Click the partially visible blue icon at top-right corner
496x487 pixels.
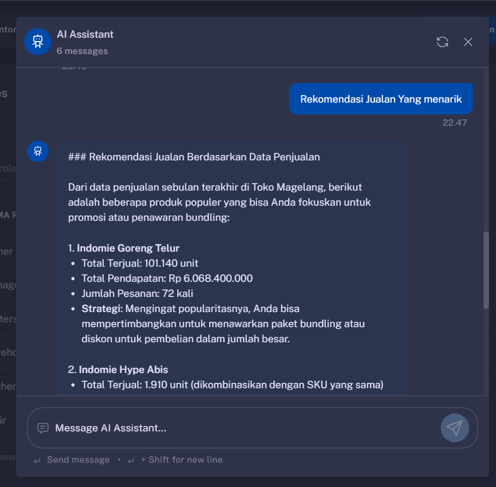coord(492,31)
